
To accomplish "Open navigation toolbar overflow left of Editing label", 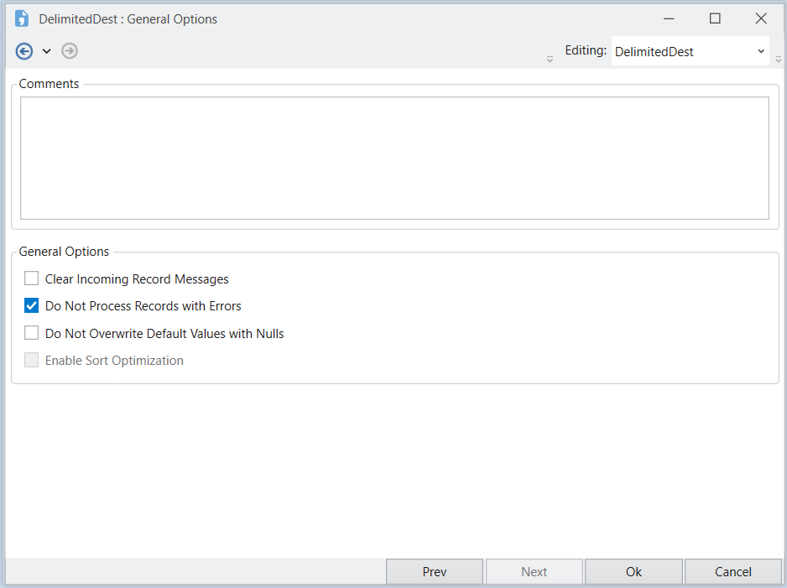I will (x=550, y=59).
